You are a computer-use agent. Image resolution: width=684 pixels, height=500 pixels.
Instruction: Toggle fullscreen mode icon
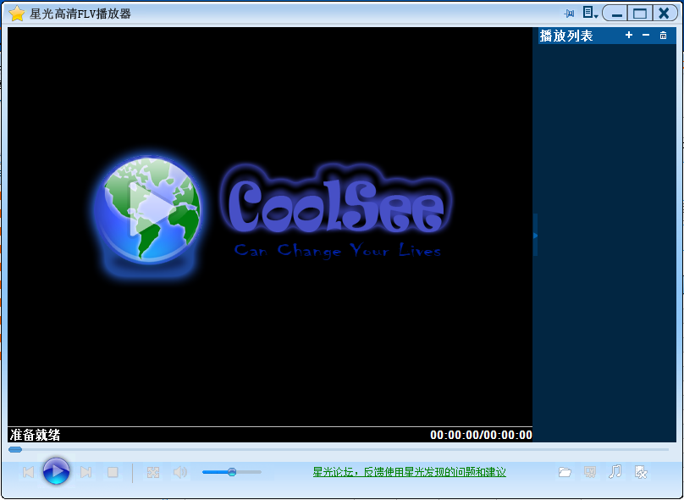pyautogui.click(x=153, y=472)
